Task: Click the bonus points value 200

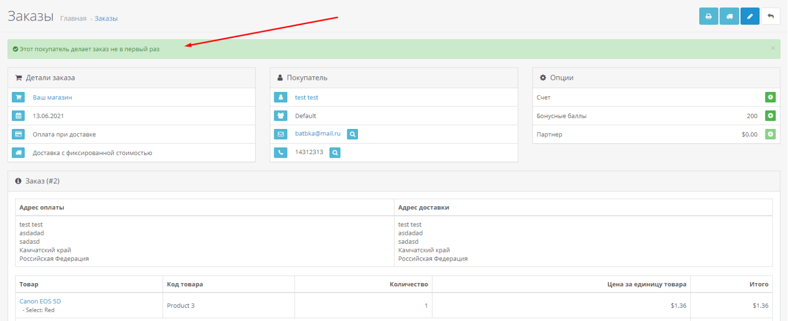Action: click(752, 116)
